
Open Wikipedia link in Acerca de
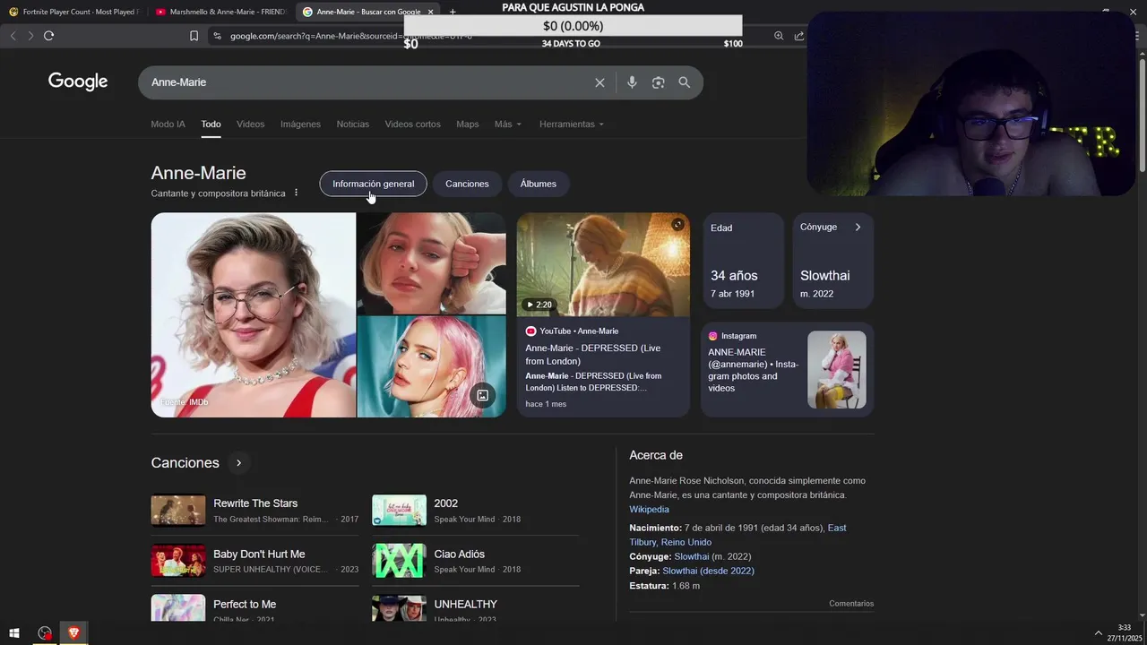click(x=649, y=510)
